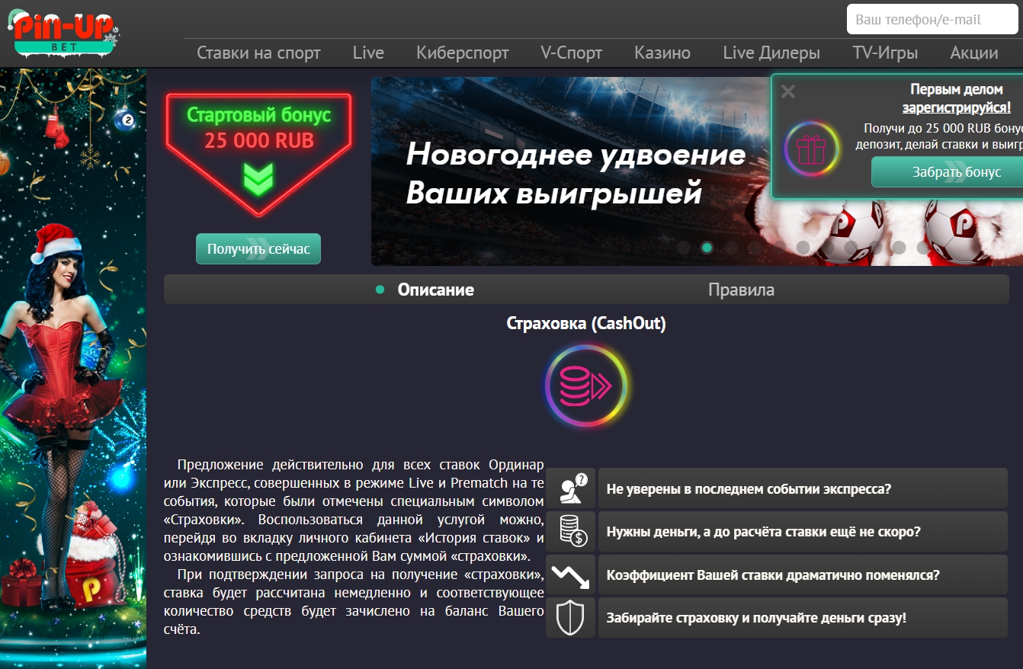Click the coins with dollar icon
The height and width of the screenshot is (669, 1023).
coord(571,531)
